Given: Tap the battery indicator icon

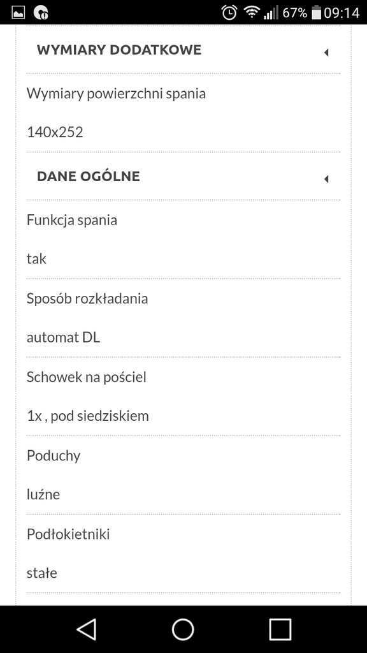Looking at the screenshot, I should [317, 13].
